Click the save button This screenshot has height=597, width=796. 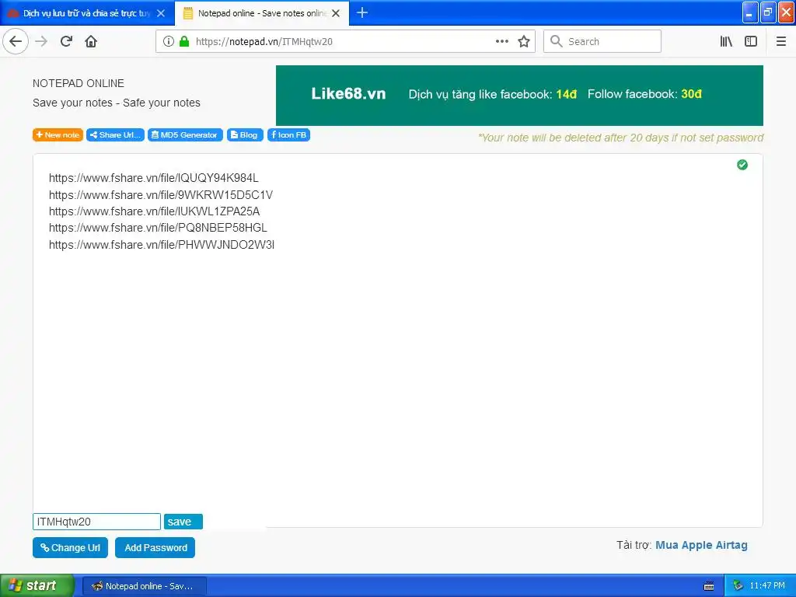(x=183, y=522)
